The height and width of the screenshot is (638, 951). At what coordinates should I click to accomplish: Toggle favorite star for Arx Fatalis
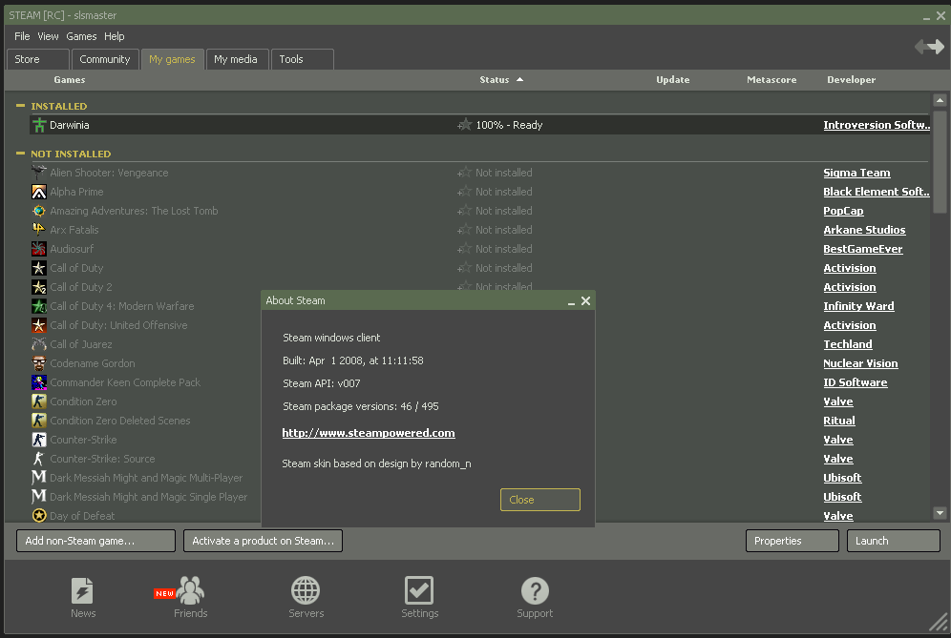click(465, 230)
